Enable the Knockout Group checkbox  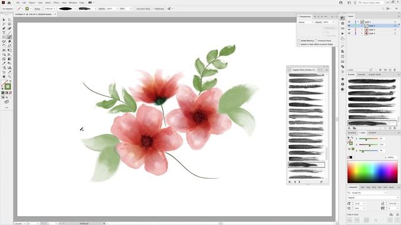[x=316, y=41]
